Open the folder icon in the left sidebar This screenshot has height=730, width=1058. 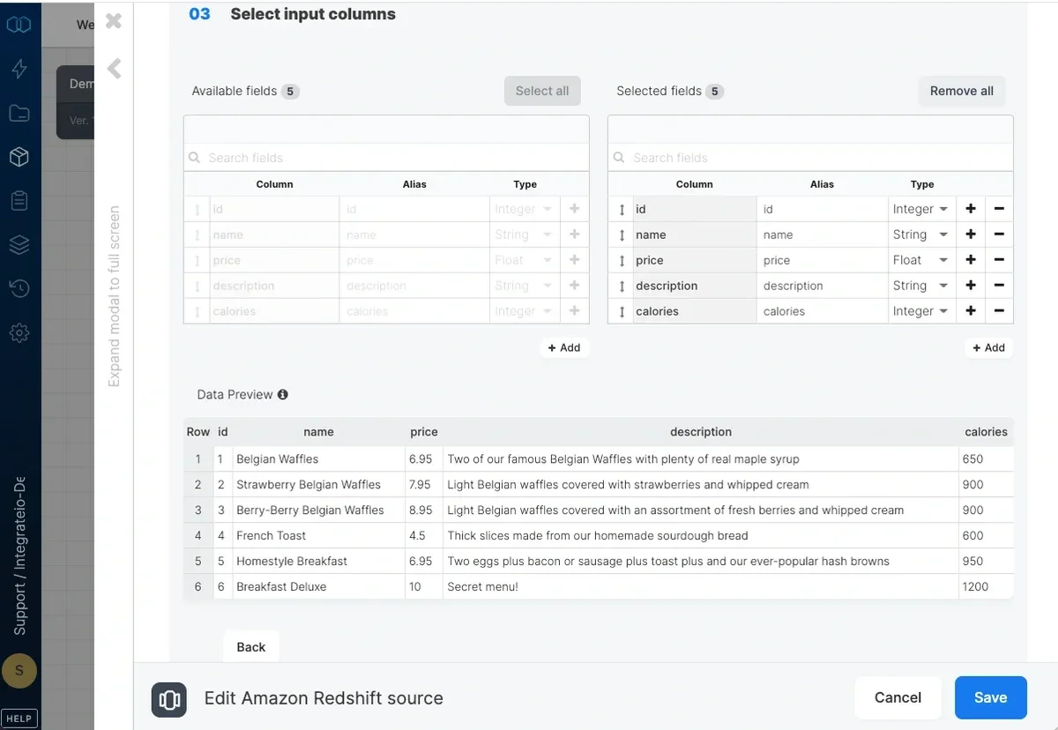click(x=19, y=113)
